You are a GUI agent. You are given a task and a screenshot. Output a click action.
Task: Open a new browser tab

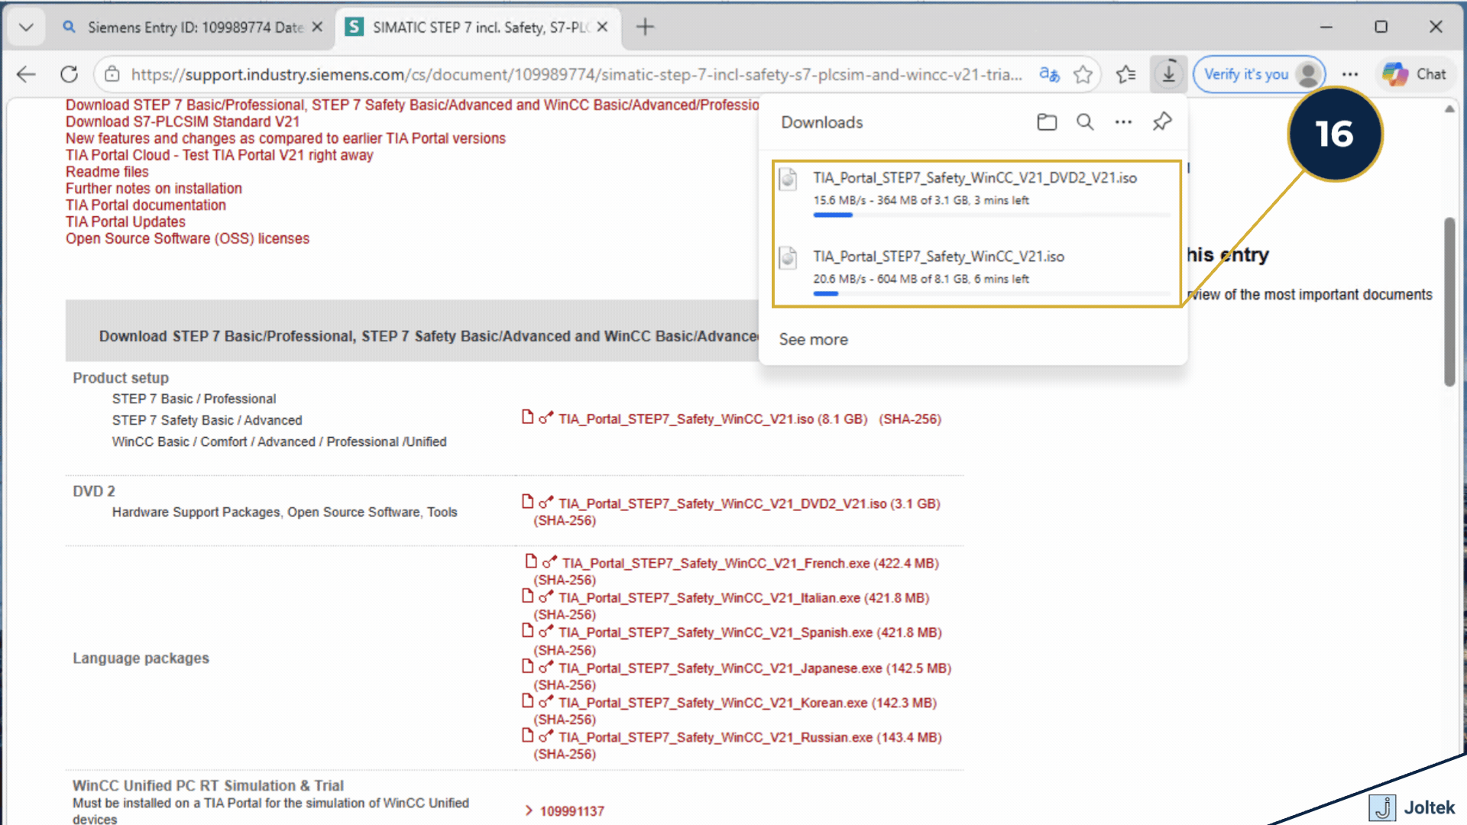[x=646, y=27]
